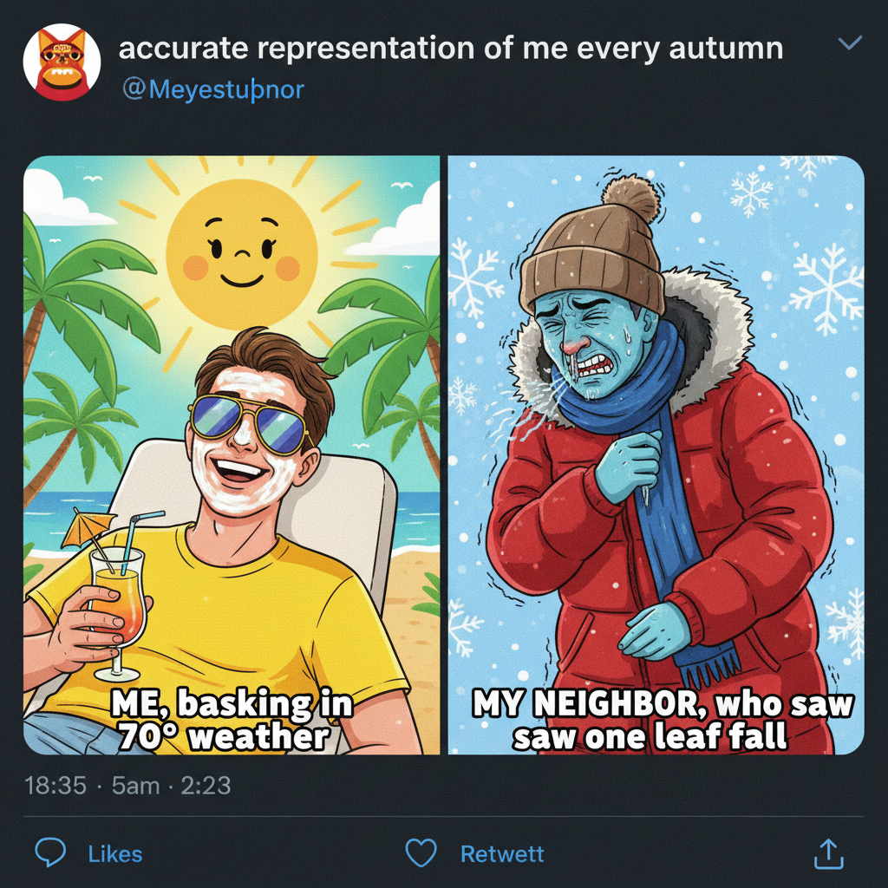Image resolution: width=888 pixels, height=888 pixels.
Task: Click the tweet text about autumn
Action: (450, 49)
